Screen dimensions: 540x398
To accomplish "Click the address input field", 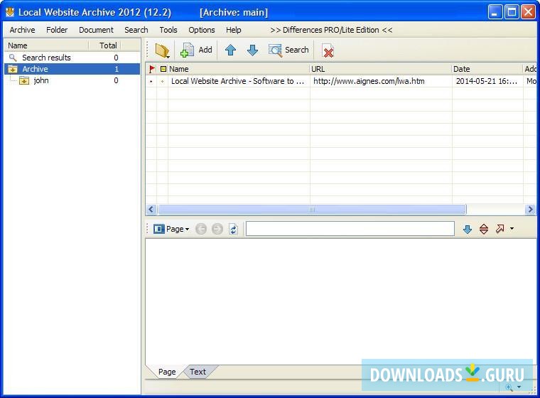I will tap(350, 229).
